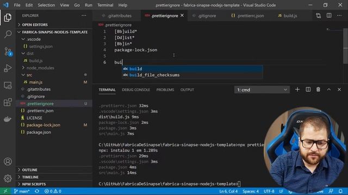Open errors and warnings count in status bar
Image resolution: width=348 pixels, height=195 pixels.
[53, 191]
